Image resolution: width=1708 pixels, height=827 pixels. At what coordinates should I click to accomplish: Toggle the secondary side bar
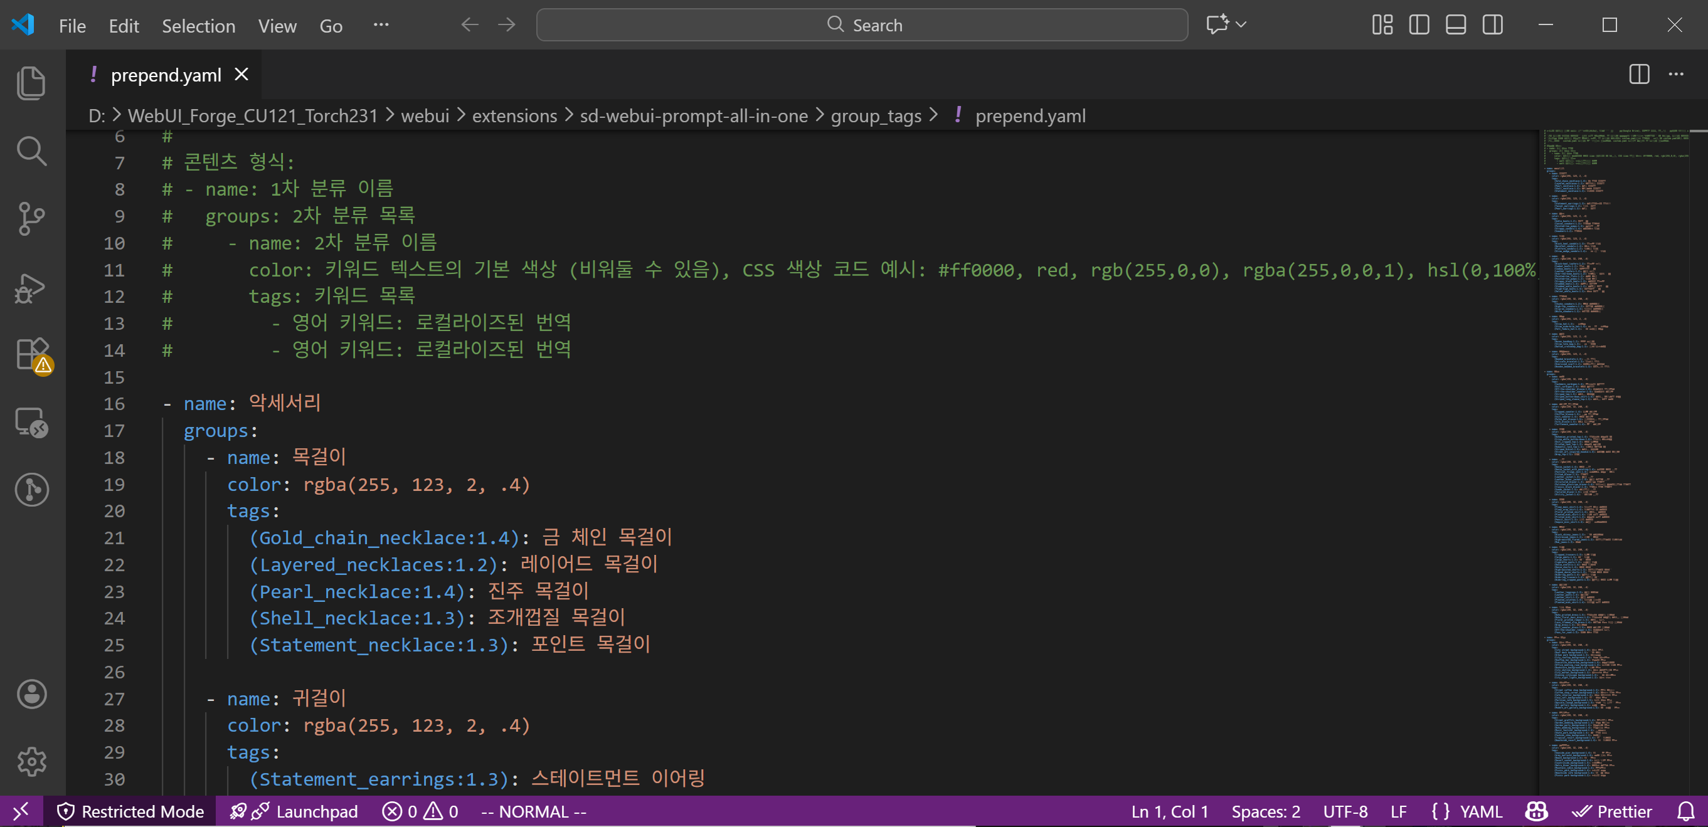coord(1492,24)
